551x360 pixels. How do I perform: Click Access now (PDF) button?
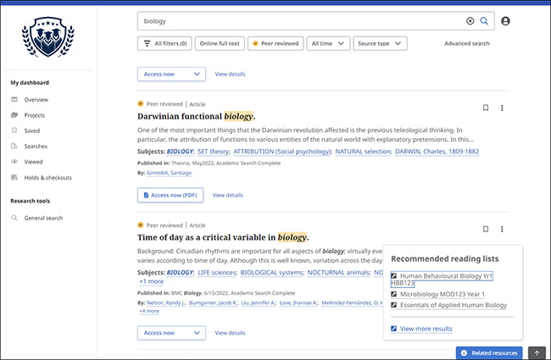[170, 195]
